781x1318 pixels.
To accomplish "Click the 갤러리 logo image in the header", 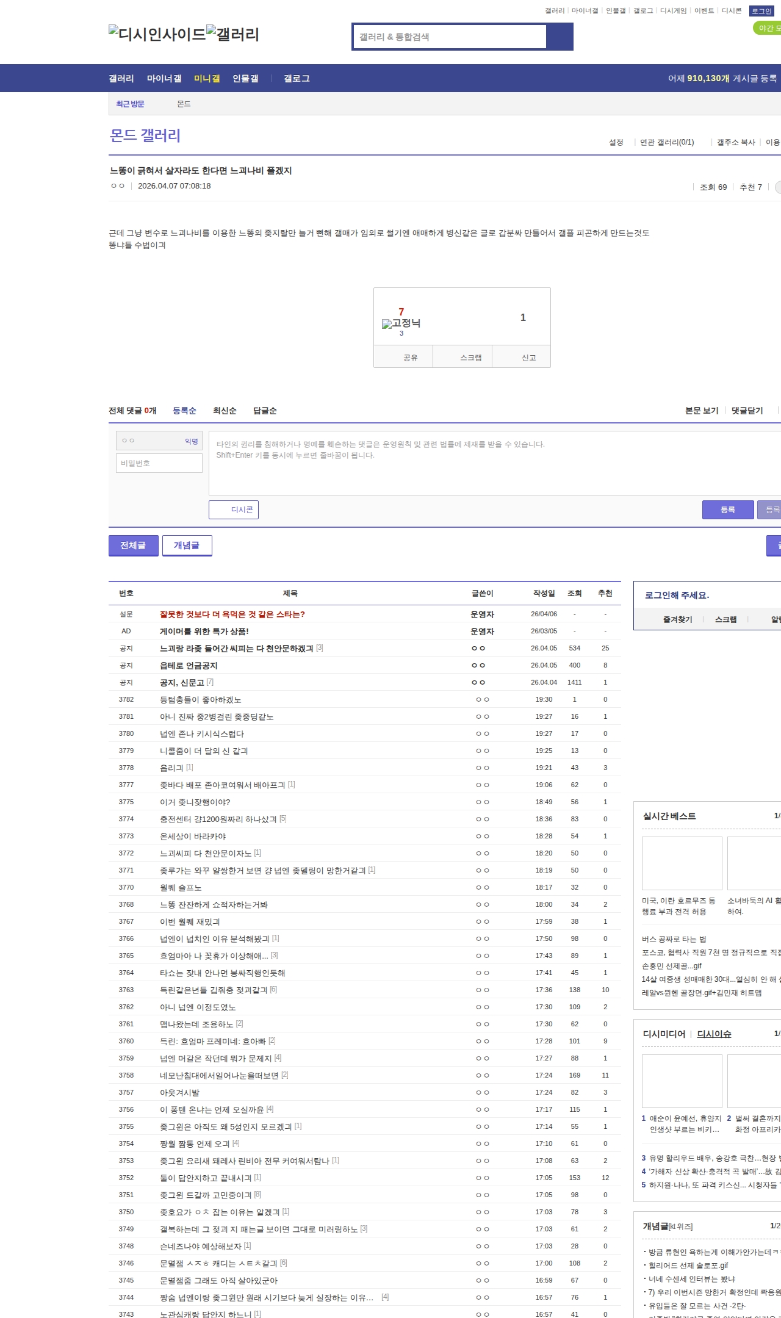I will coord(232,34).
